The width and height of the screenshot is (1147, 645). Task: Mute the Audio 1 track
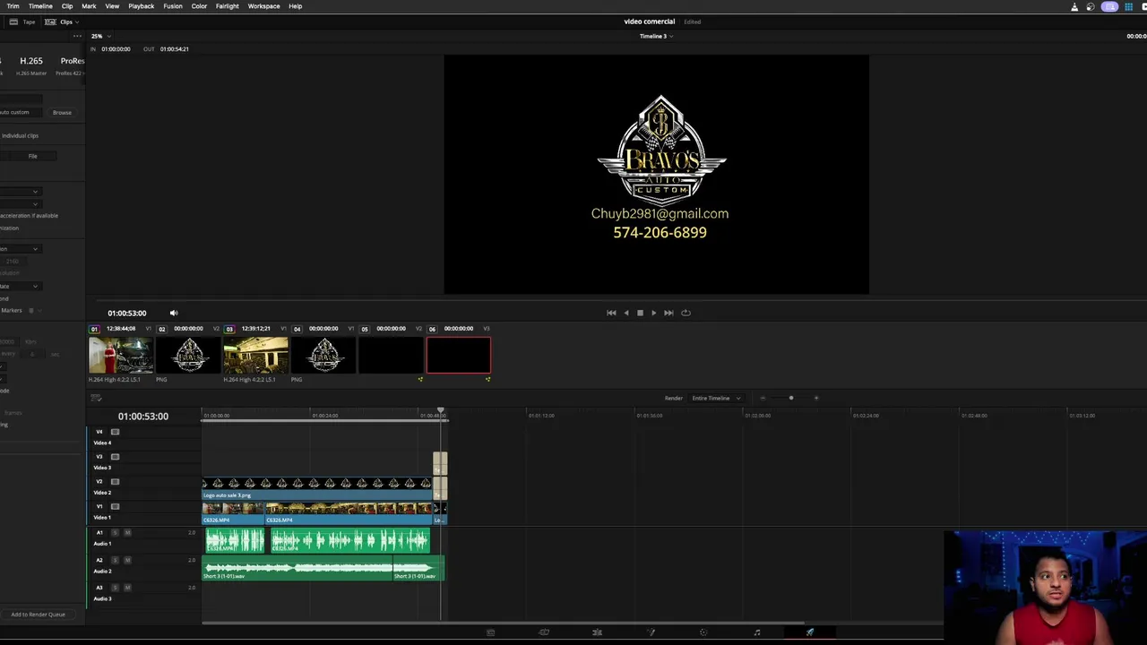[x=127, y=533]
